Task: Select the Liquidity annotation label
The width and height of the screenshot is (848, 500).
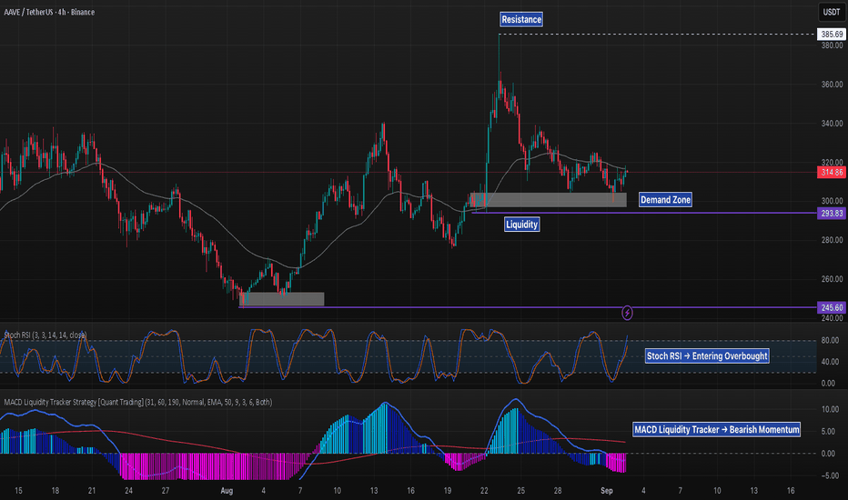Action: coord(521,225)
